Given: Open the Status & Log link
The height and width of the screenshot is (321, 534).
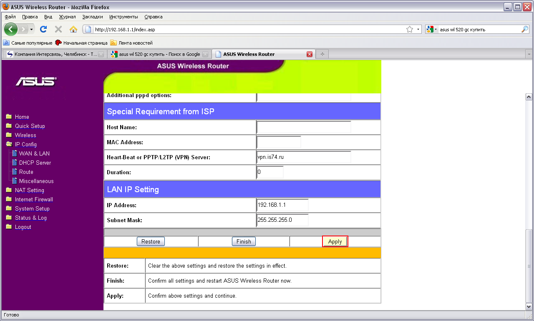Looking at the screenshot, I should point(31,218).
